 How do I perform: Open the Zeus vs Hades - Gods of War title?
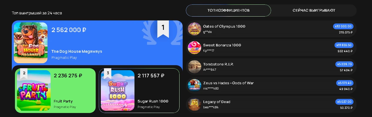228,83
